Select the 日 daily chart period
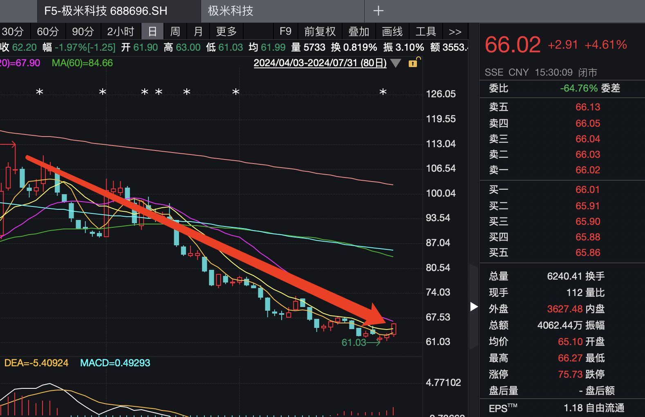The height and width of the screenshot is (417, 645). 152,31
